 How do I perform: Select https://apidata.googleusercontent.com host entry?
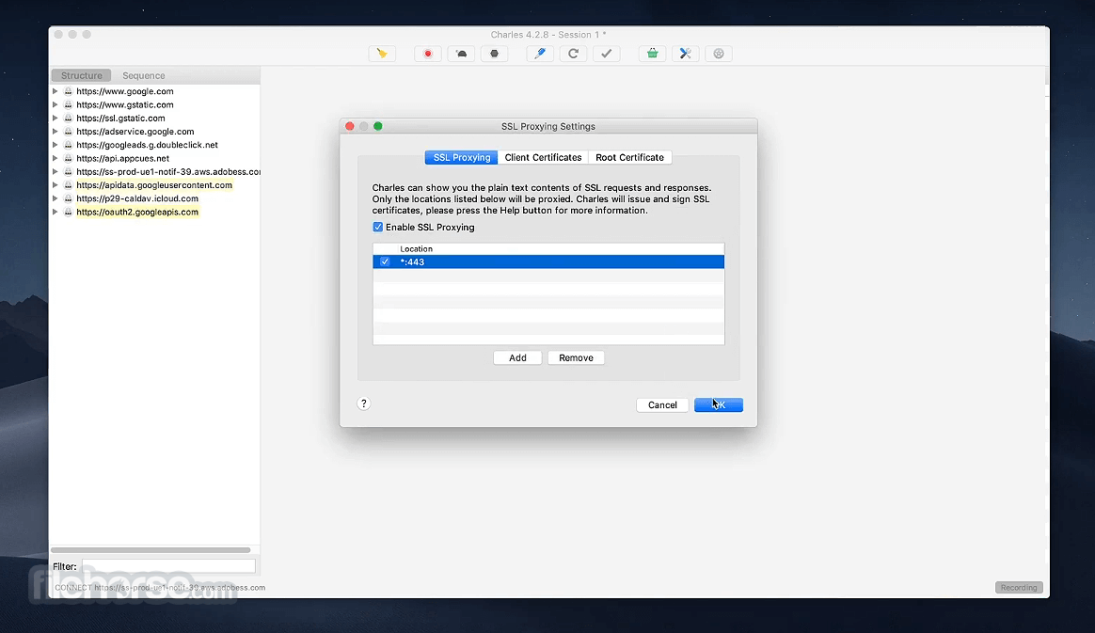click(154, 185)
